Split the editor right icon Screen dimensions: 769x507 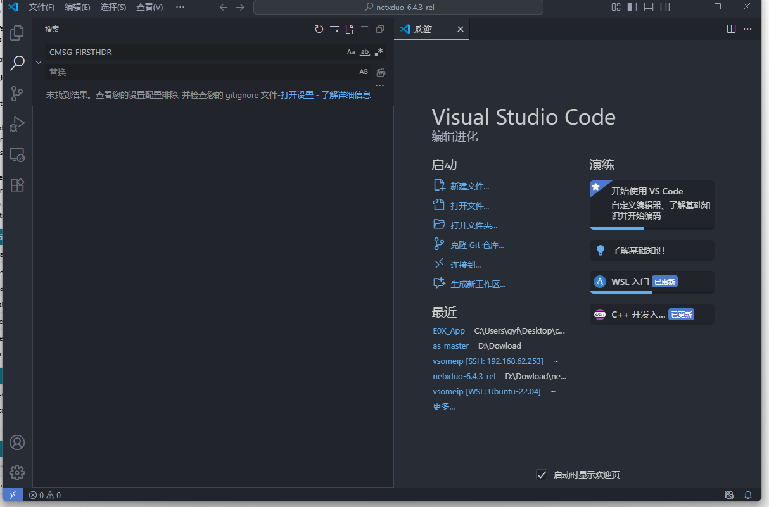coord(731,29)
